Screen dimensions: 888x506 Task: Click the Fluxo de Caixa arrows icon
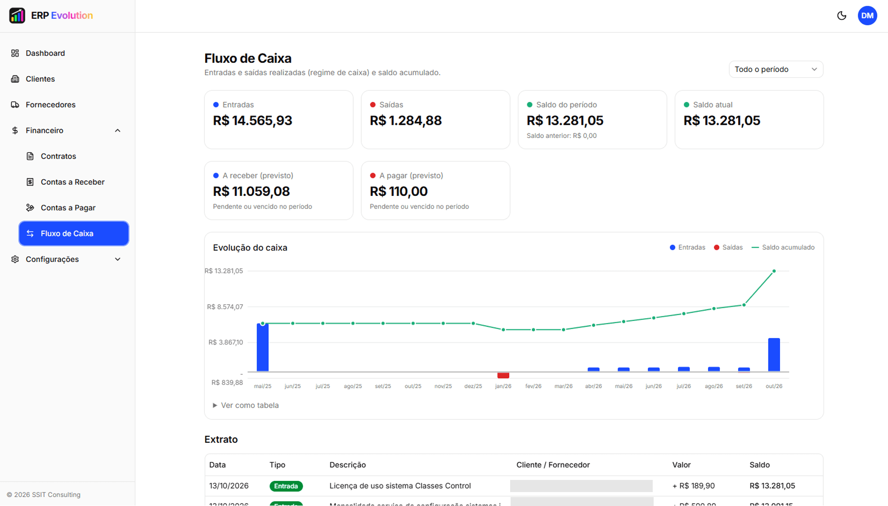[30, 234]
